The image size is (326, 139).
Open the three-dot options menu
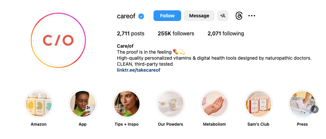tap(251, 16)
